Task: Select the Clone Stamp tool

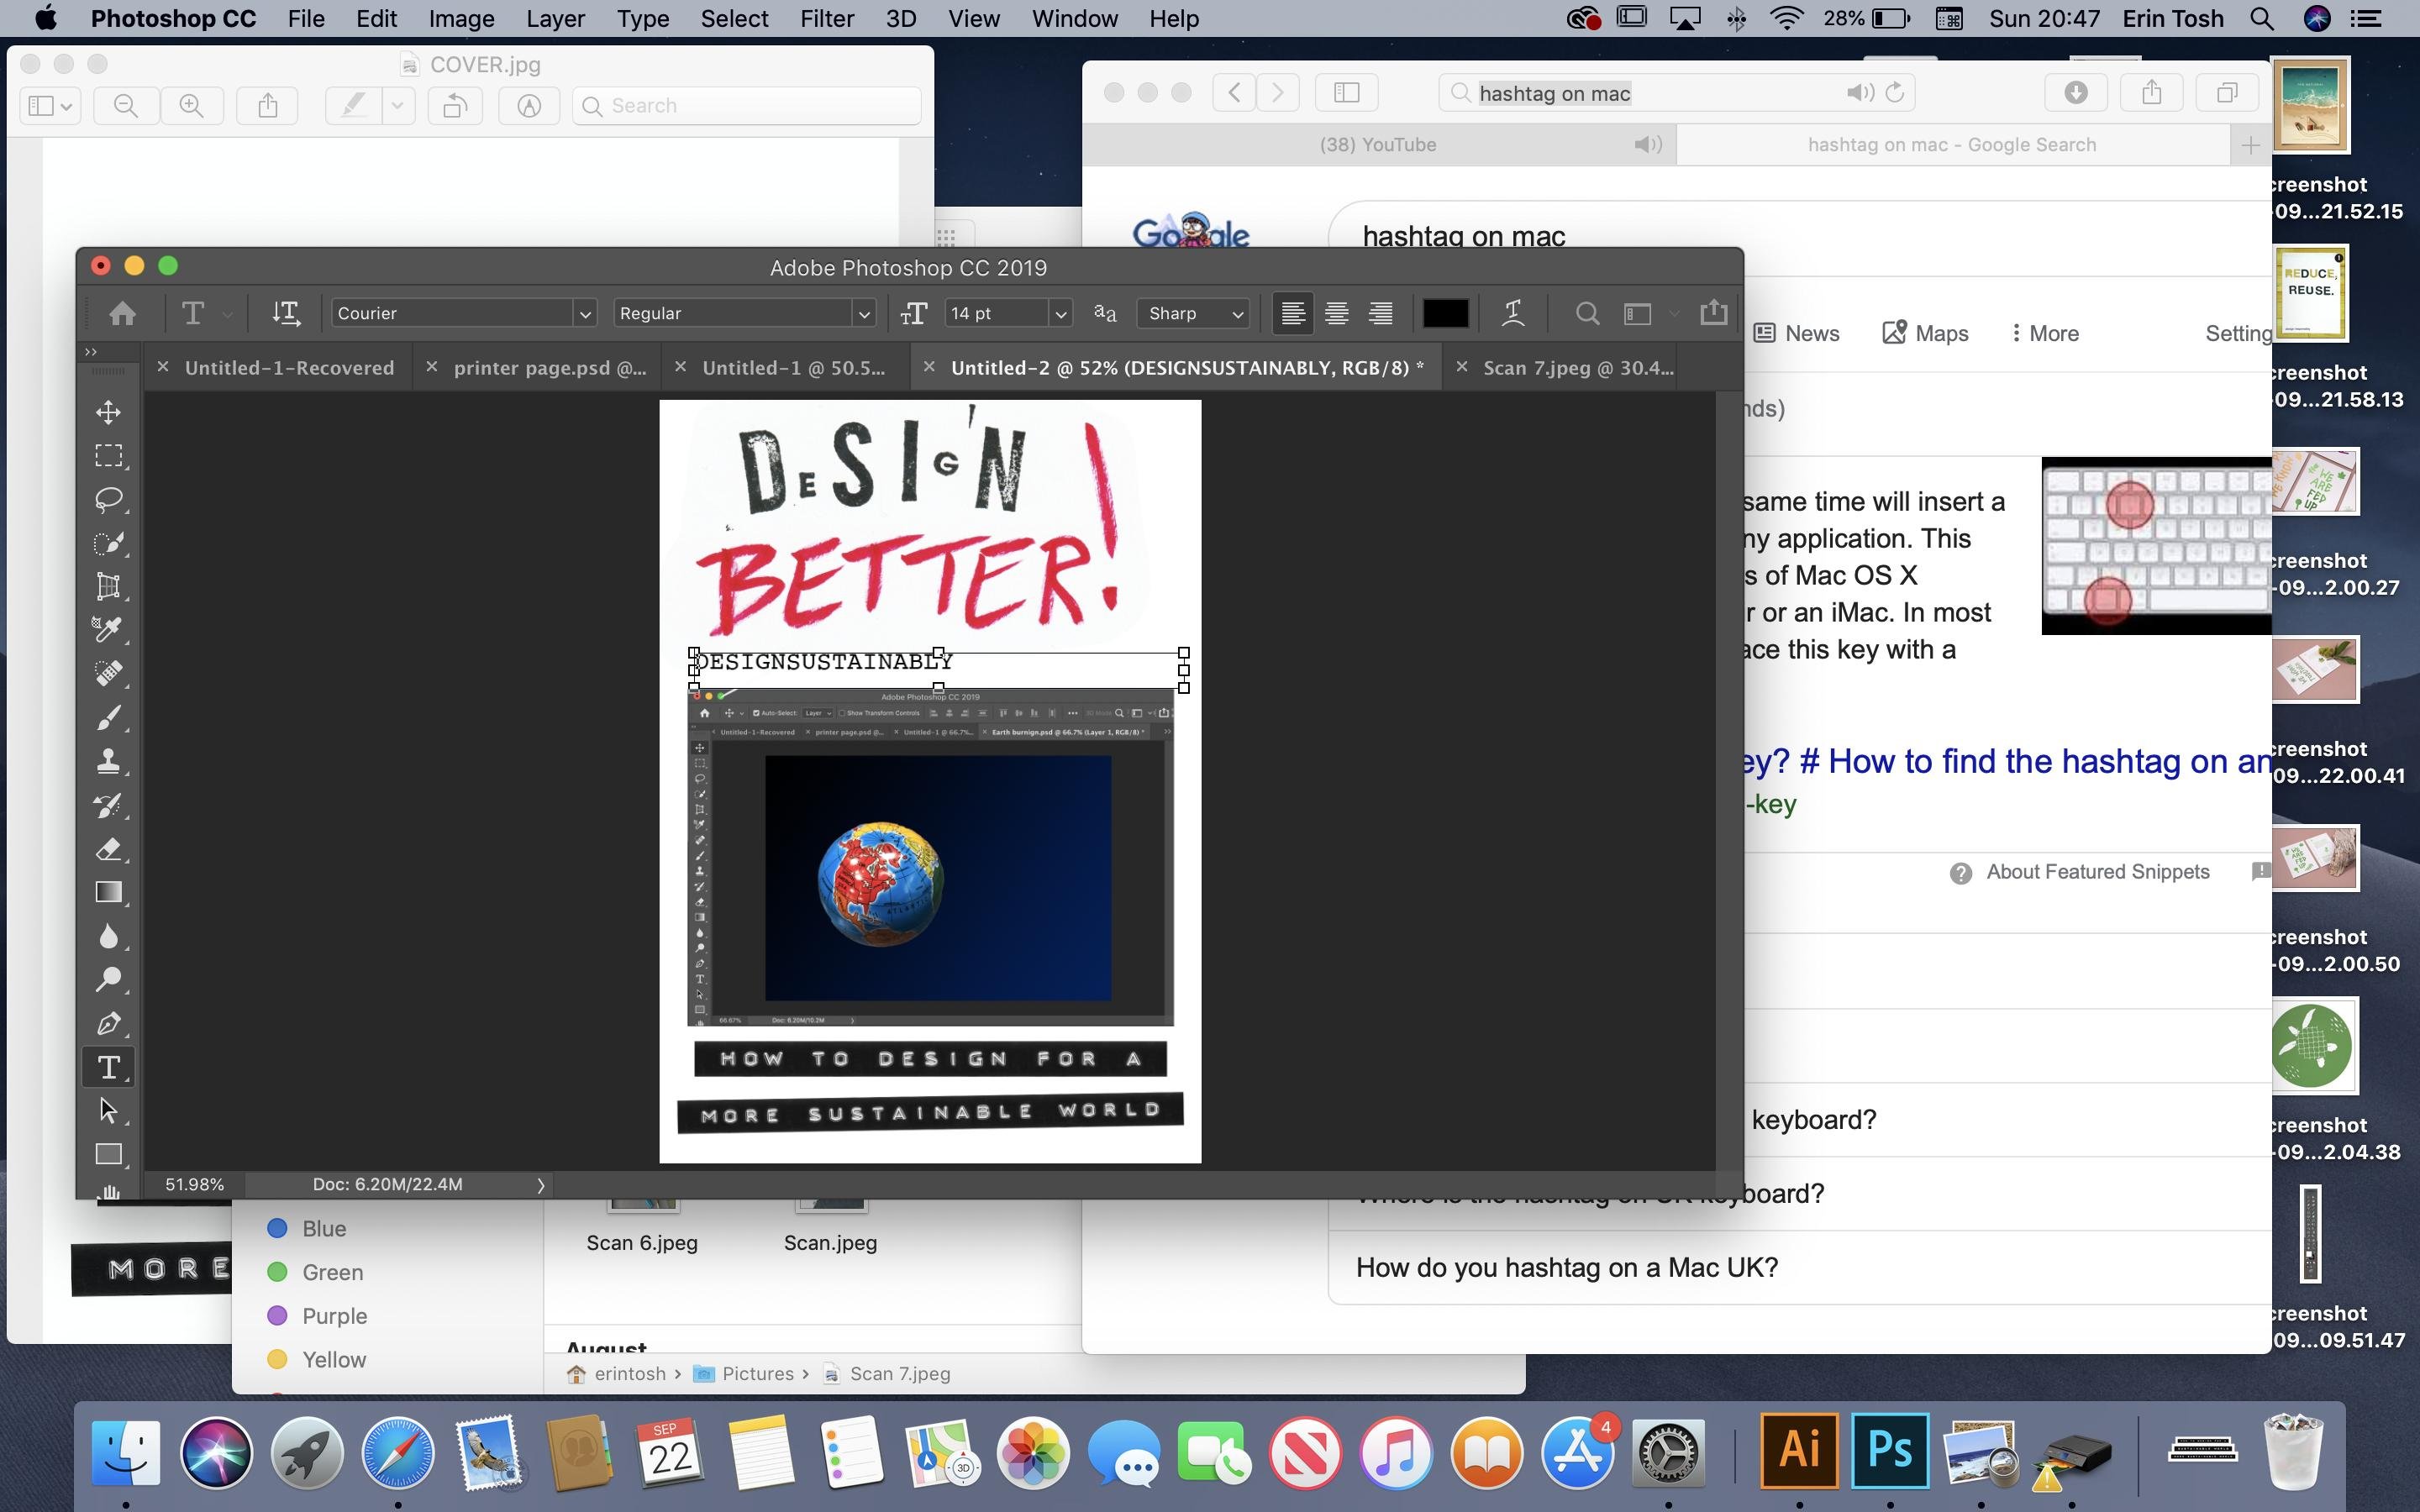Action: coord(108,762)
